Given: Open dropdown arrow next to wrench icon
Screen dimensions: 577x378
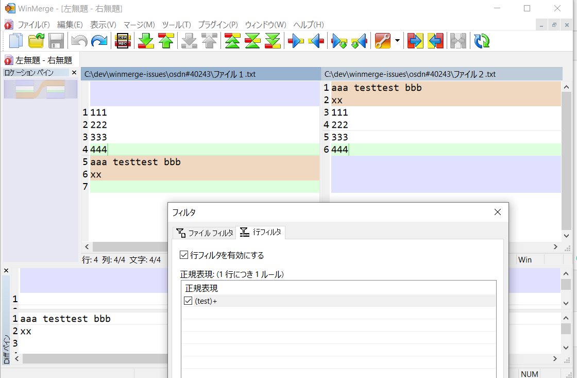Looking at the screenshot, I should pyautogui.click(x=397, y=41).
